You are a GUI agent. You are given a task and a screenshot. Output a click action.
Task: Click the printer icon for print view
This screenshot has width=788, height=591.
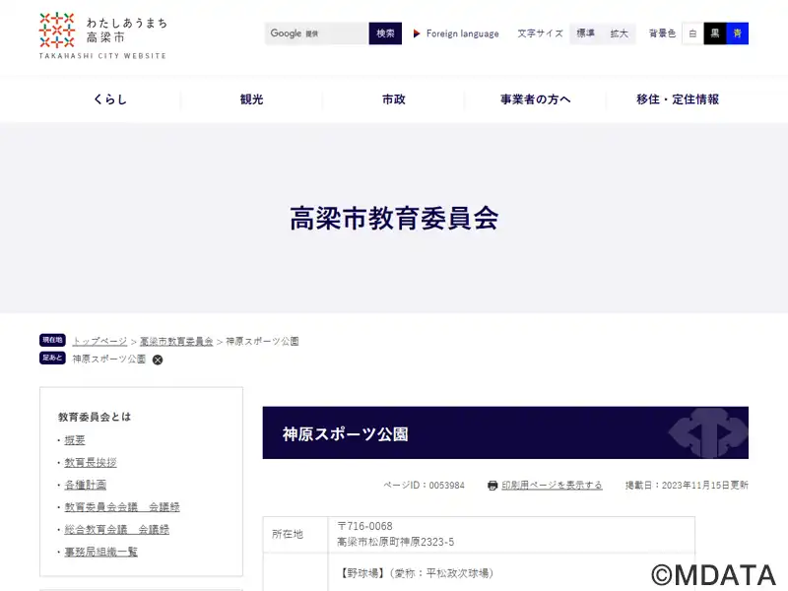(x=492, y=486)
